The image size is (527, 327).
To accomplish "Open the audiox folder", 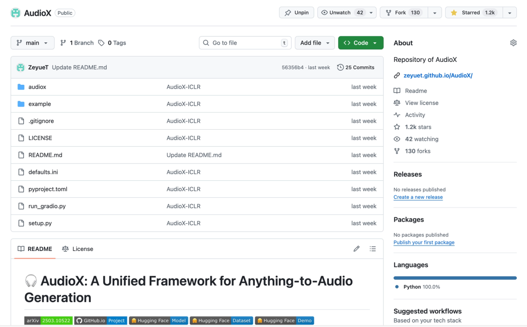I will [37, 87].
